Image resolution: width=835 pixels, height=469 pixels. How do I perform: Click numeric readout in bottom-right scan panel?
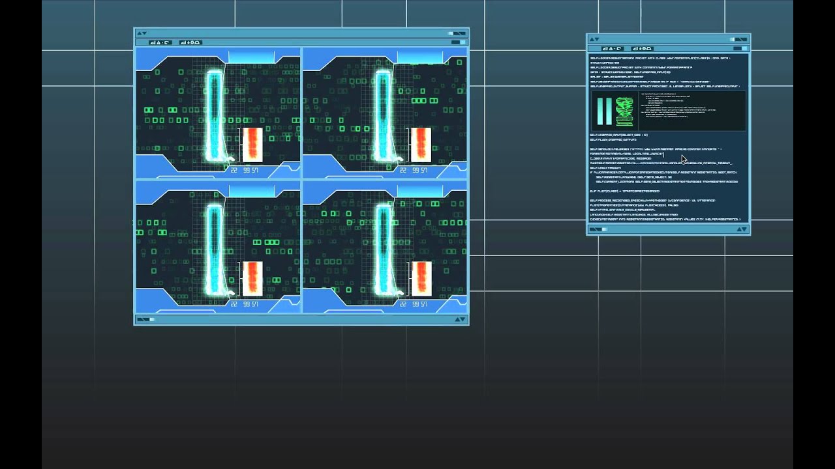click(414, 304)
